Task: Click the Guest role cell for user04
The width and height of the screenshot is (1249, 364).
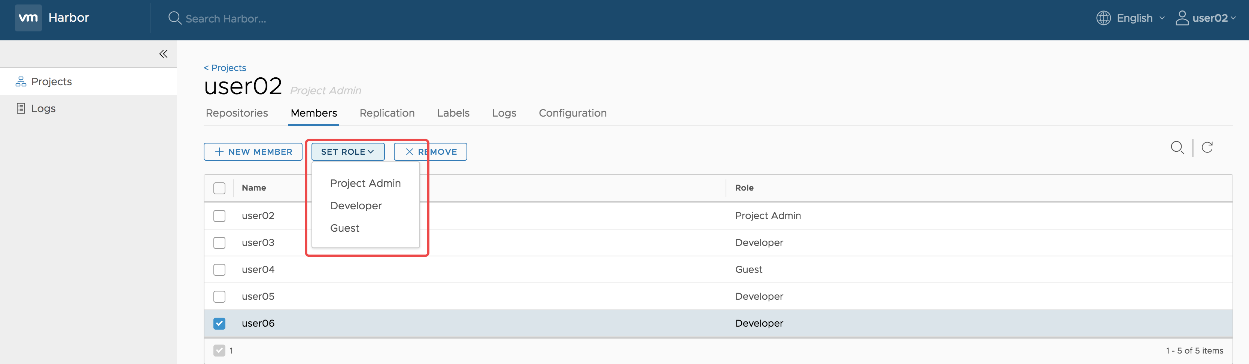Action: [749, 269]
